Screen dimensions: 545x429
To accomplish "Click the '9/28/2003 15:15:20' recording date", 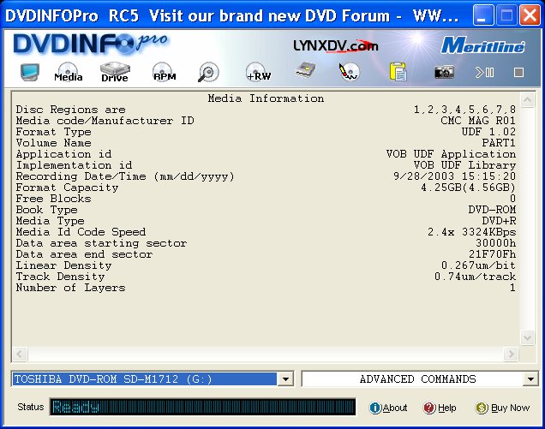I will 454,176.
